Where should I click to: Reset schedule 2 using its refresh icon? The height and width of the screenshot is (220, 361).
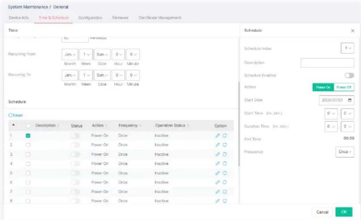pyautogui.click(x=224, y=145)
